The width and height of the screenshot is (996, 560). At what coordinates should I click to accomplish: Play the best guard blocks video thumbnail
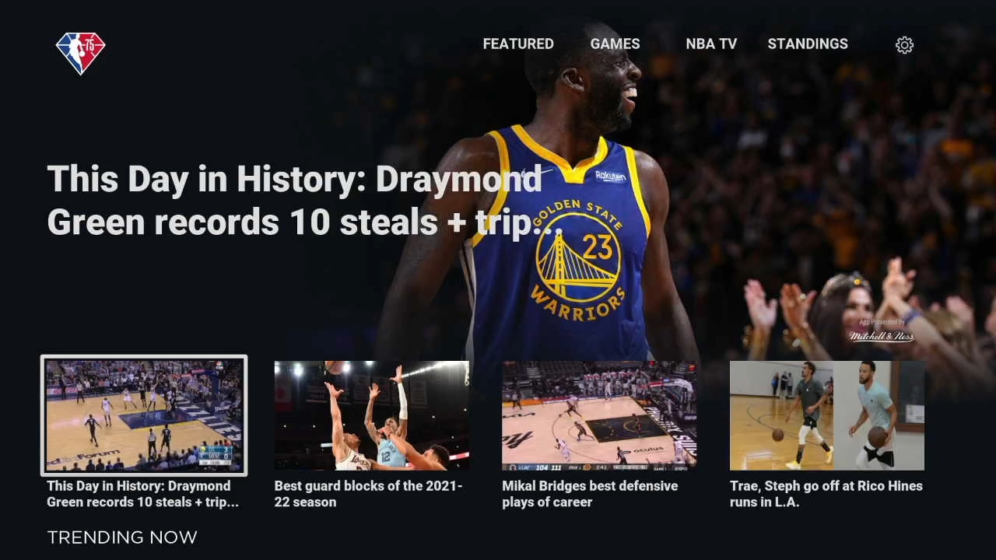tap(371, 415)
